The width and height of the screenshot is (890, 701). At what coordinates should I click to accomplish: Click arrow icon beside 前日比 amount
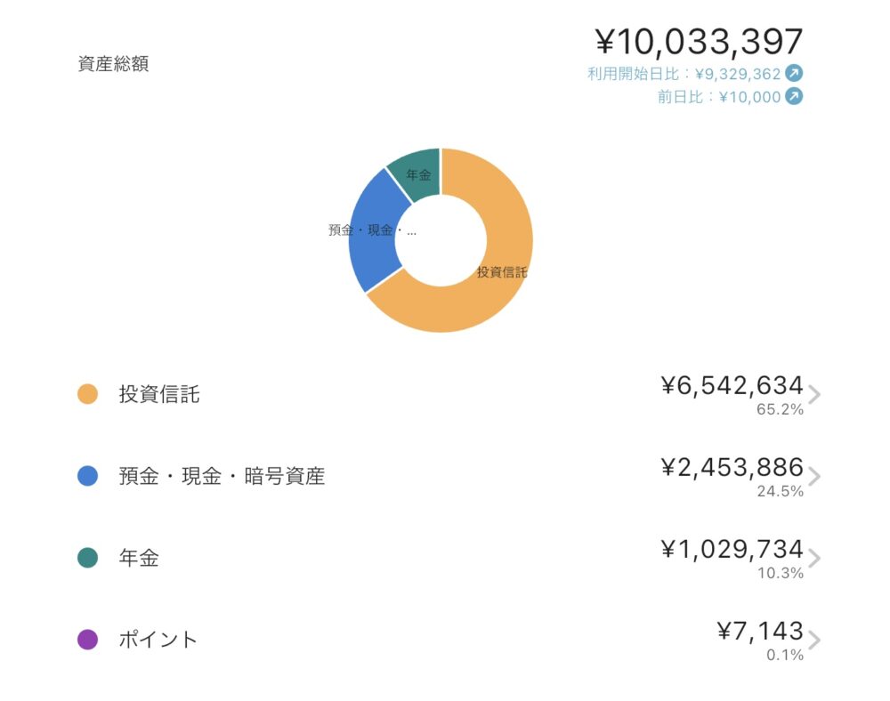click(x=794, y=96)
